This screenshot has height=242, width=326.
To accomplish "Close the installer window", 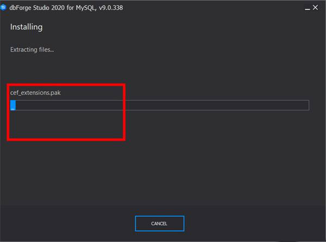I will [x=315, y=8].
